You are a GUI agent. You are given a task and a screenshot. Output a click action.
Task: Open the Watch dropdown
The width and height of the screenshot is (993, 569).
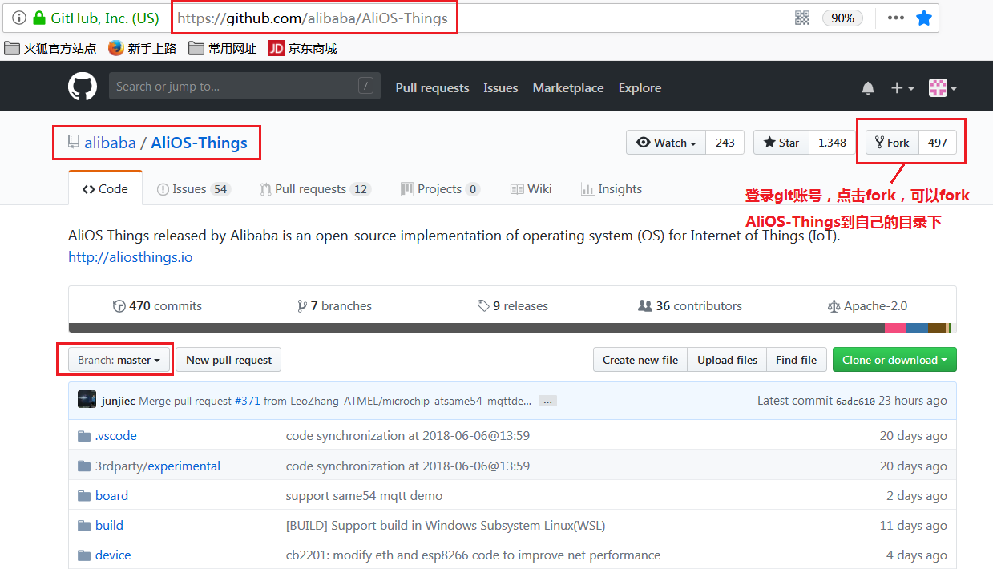pos(666,143)
